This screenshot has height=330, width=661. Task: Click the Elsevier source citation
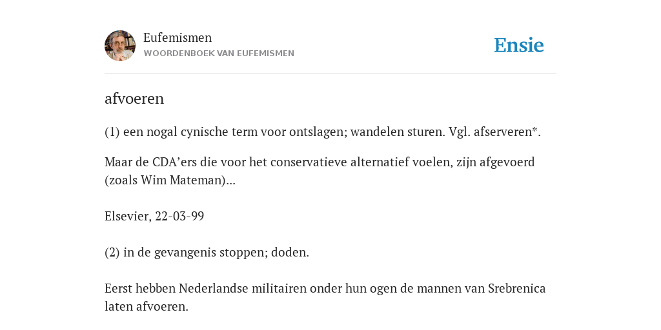128,217
